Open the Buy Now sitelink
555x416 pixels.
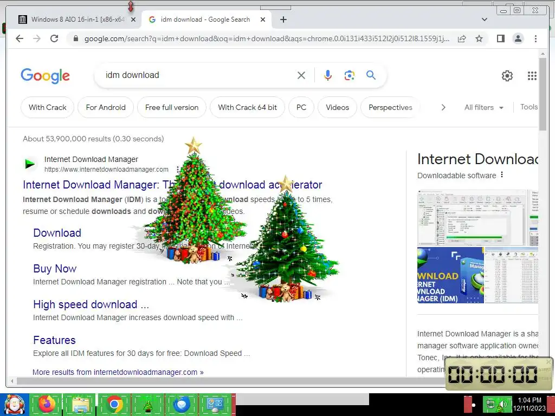point(55,269)
